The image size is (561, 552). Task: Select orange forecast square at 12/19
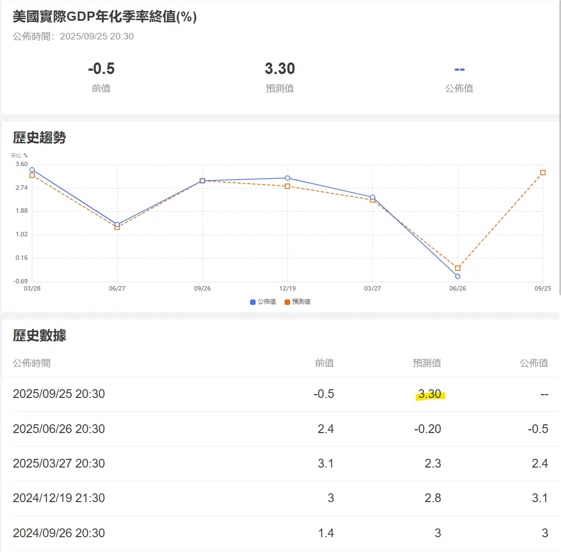pyautogui.click(x=287, y=186)
